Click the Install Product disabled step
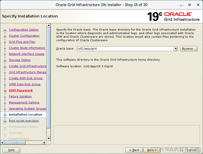The height and width of the screenshot is (154, 203). [x=19, y=139]
